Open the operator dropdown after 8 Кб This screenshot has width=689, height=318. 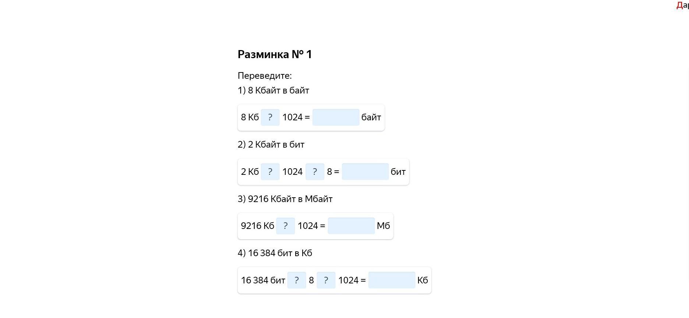270,117
